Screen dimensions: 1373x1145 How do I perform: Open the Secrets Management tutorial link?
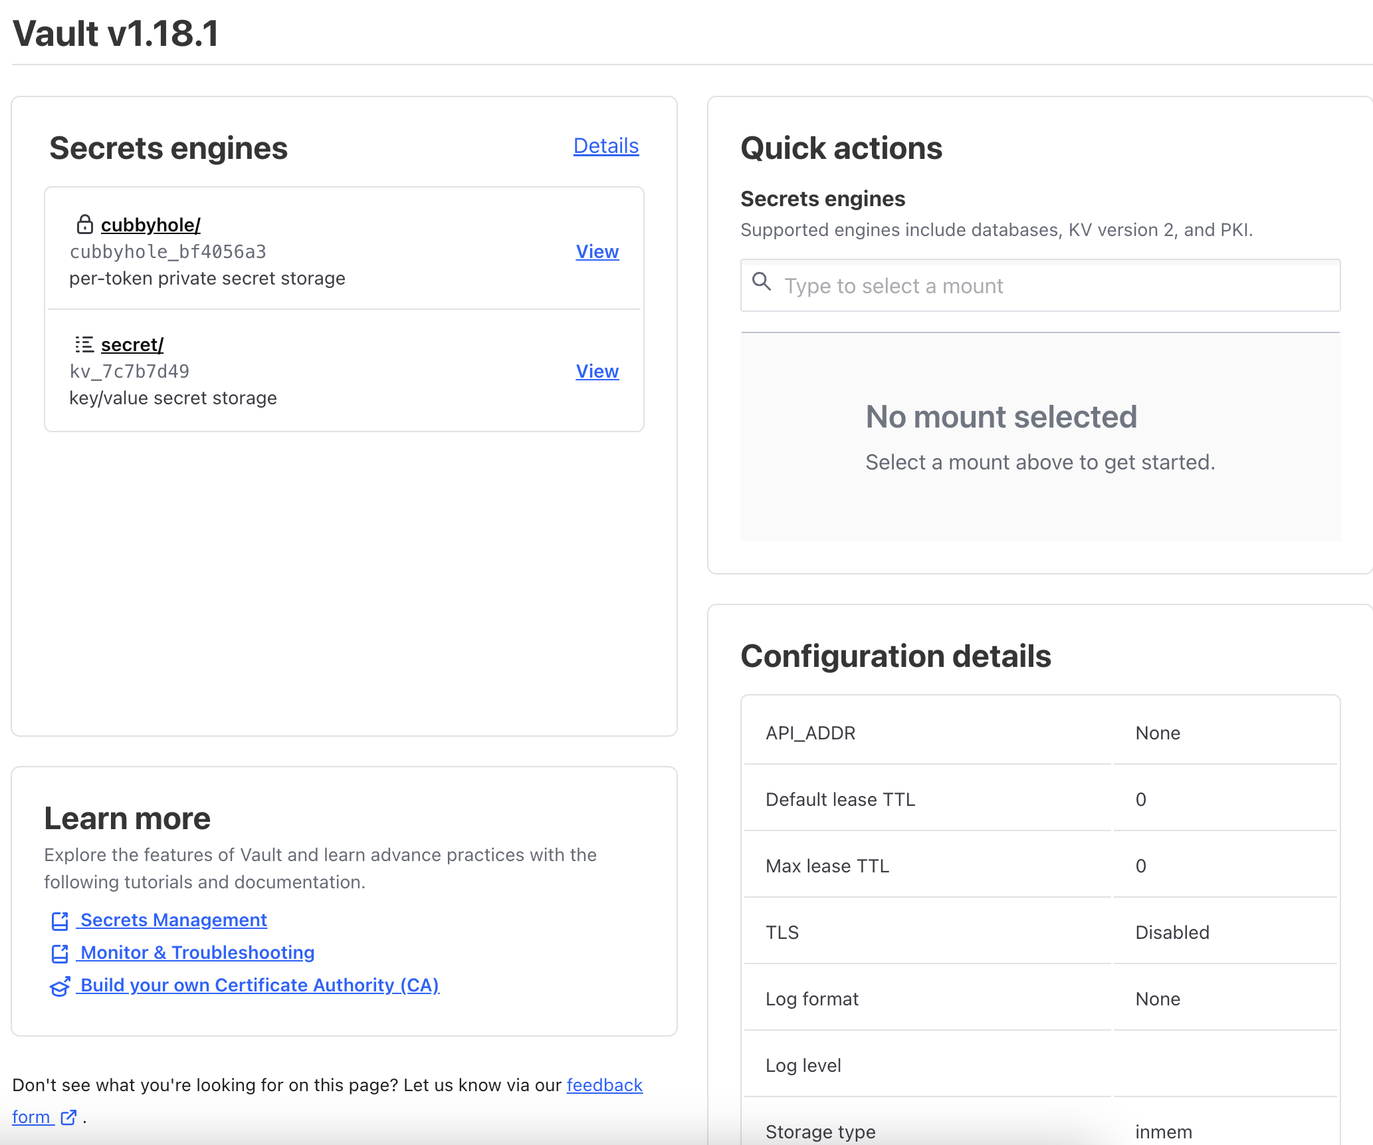[173, 920]
